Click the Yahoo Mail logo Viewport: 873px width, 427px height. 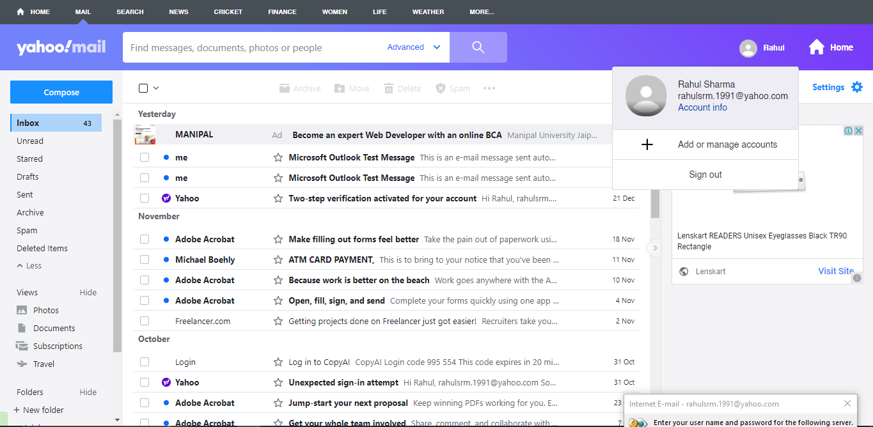tap(61, 47)
